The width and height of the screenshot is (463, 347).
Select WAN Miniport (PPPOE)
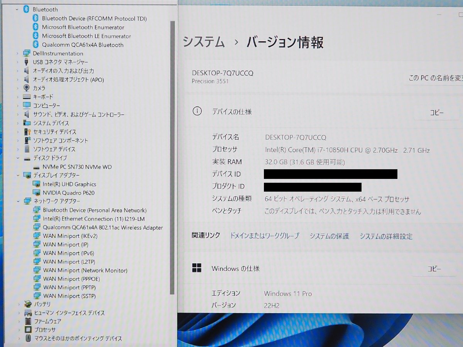point(71,279)
